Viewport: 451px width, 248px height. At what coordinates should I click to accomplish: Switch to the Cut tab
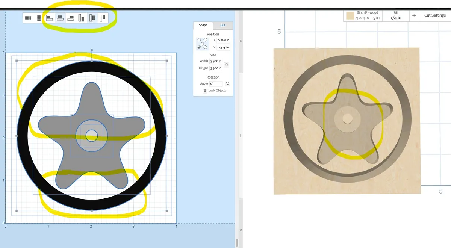223,25
